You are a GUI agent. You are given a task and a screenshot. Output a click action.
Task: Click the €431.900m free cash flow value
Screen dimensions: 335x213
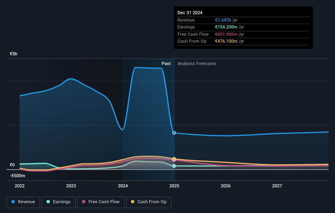click(226, 34)
